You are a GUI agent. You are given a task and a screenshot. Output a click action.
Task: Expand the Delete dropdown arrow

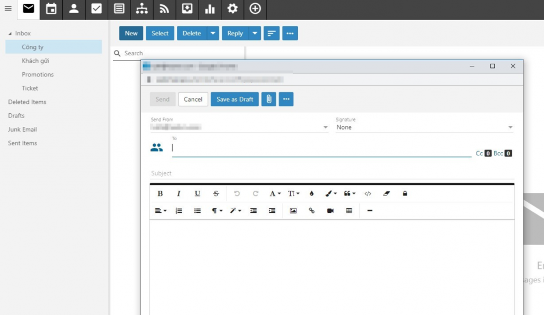(213, 33)
